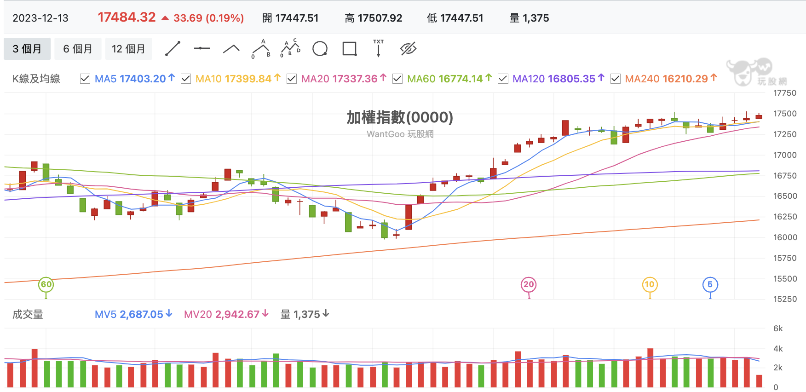Select the 0-A-B wave pattern tool
The image size is (806, 392).
point(261,49)
